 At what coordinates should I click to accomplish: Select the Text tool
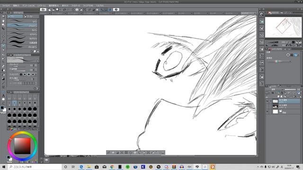3,95
